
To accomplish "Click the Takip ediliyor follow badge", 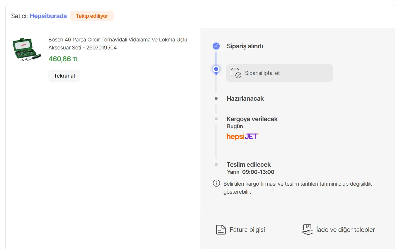I will tap(92, 16).
